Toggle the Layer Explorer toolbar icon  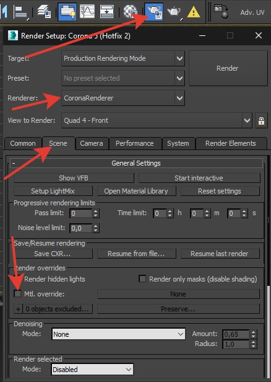tap(45, 11)
